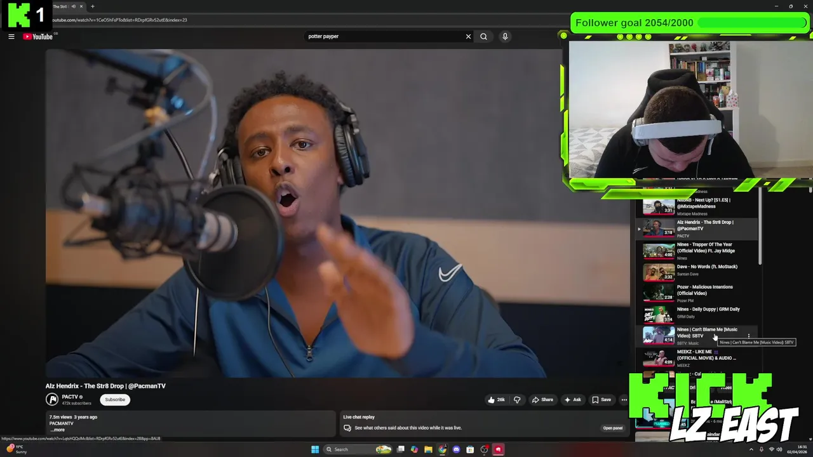Dislike the video
Image resolution: width=813 pixels, height=457 pixels.
517,400
